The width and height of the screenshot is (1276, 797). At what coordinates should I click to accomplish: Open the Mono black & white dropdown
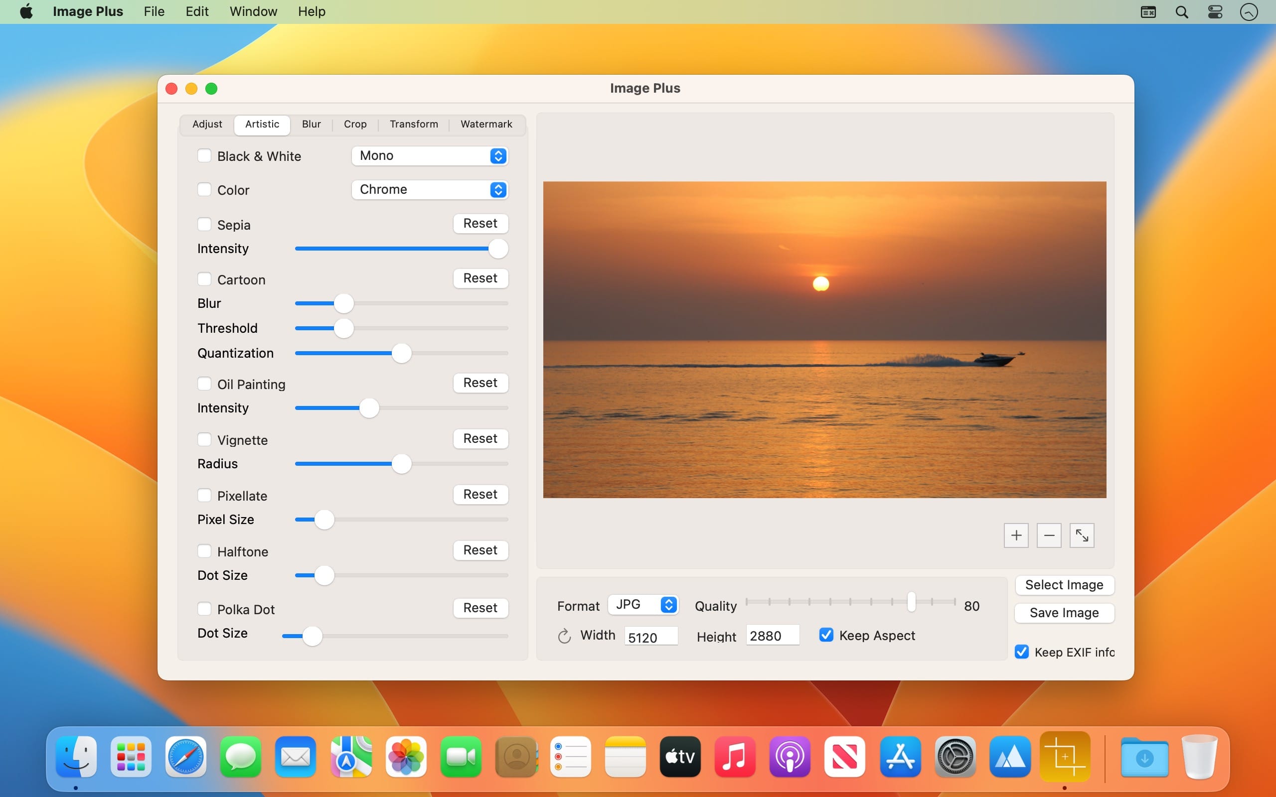tap(430, 155)
